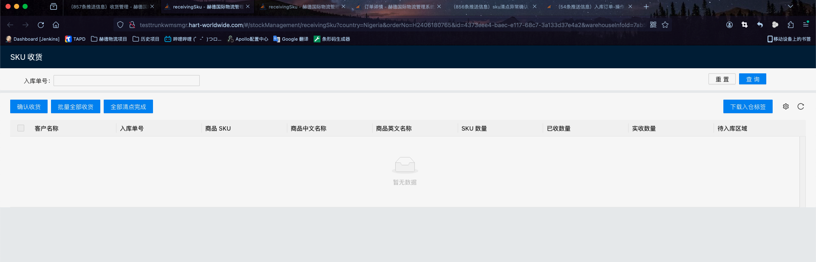This screenshot has width=816, height=262.
Task: Click the table column settings gear icon
Action: click(786, 106)
